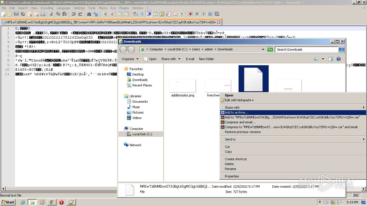Click the Find binoculars icon in Notepad++
Viewport: 367px width, 206px height.
(89, 14)
